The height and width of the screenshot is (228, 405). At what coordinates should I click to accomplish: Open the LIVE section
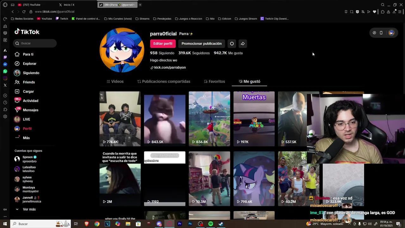tap(22, 119)
